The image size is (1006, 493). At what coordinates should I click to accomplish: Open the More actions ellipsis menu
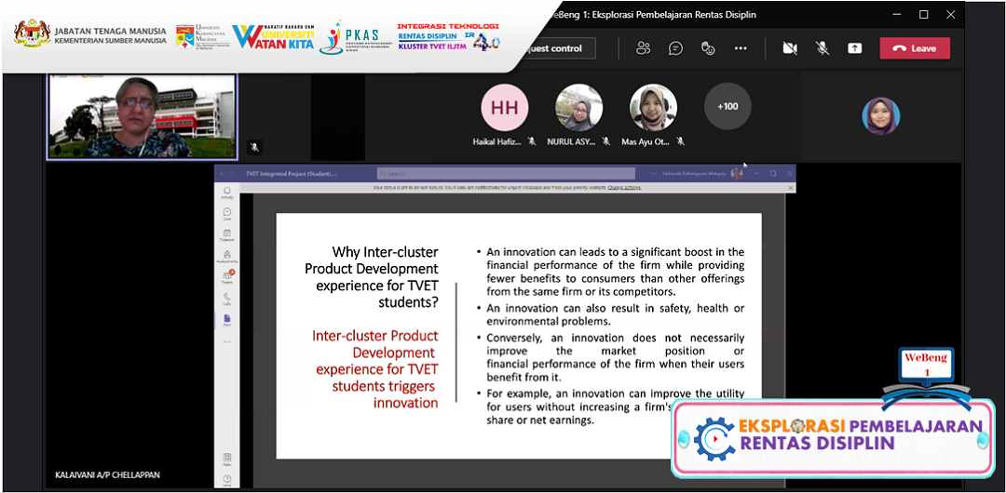[741, 48]
